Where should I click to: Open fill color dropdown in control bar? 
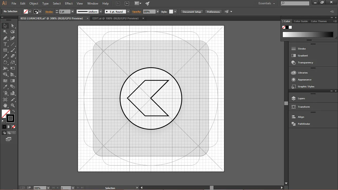click(x=30, y=12)
